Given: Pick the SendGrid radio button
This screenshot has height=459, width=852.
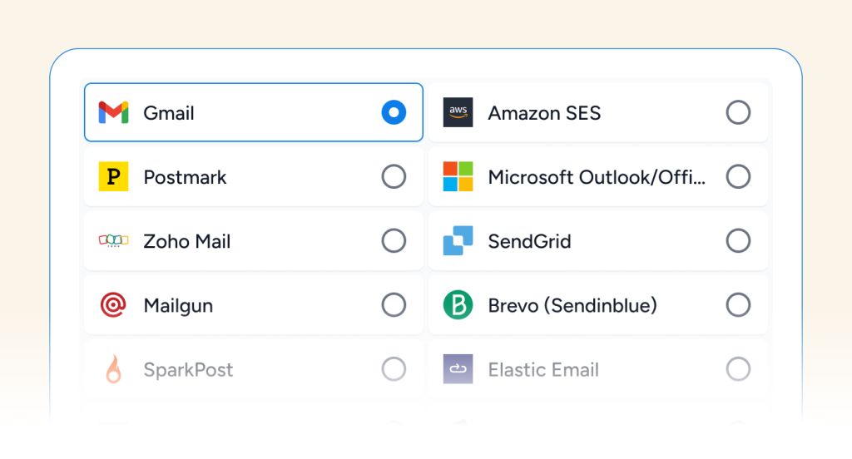Looking at the screenshot, I should [739, 240].
